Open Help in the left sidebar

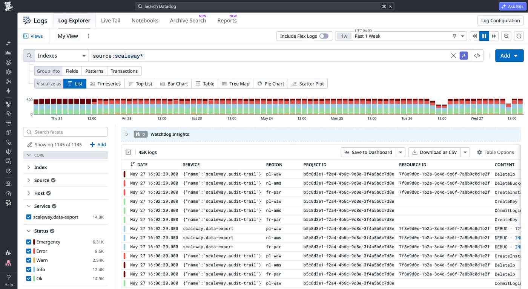point(8,281)
